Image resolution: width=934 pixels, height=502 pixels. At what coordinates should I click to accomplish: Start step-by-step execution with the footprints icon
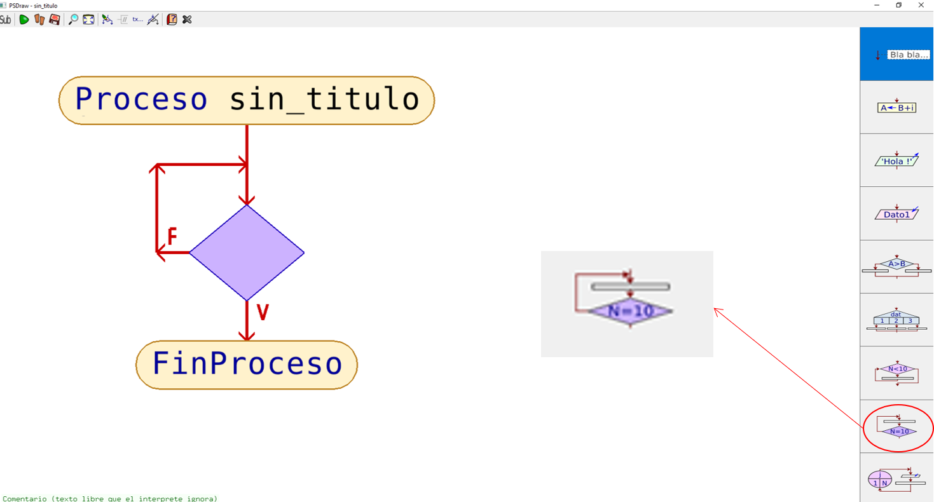pos(39,20)
